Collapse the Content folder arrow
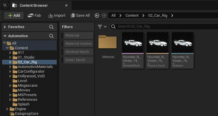 pyautogui.click(x=7, y=48)
